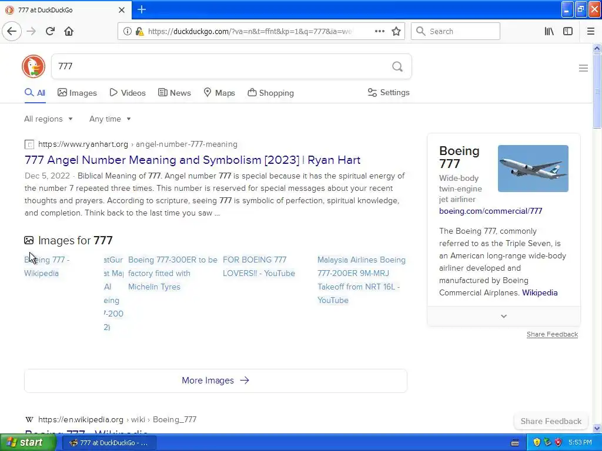Click the forward navigation arrow

32,31
